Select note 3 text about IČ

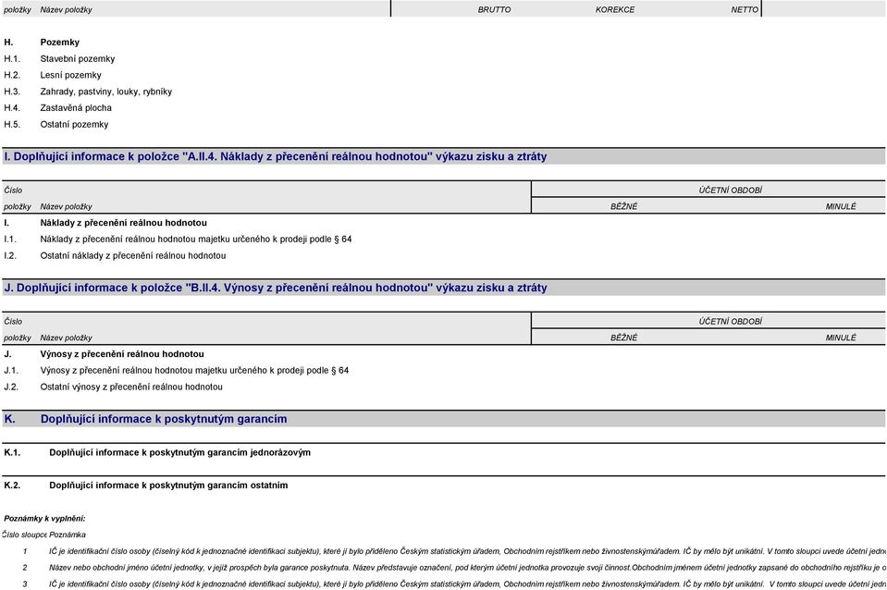(467, 584)
